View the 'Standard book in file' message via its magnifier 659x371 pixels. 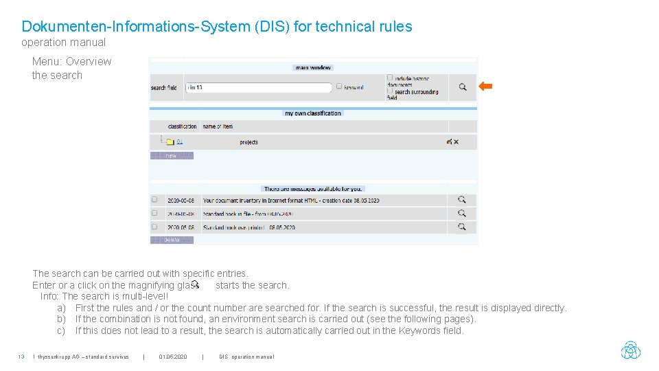461,213
